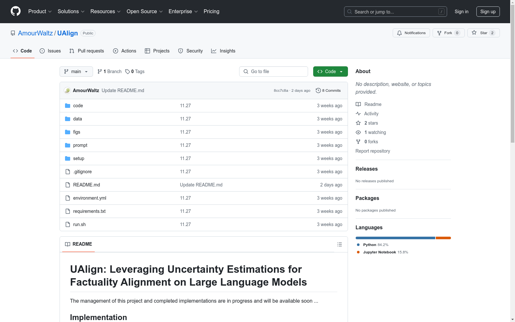Click the Sign in link
Image resolution: width=515 pixels, height=322 pixels.
[x=462, y=12]
